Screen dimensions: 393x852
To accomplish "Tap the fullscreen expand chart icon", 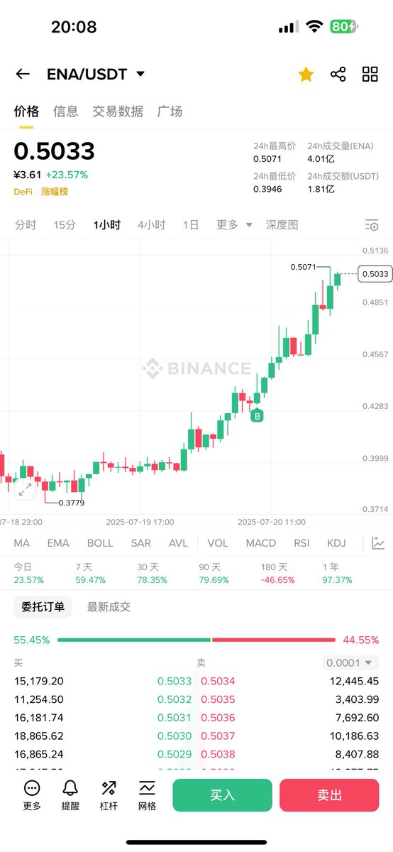I will pyautogui.click(x=25, y=489).
